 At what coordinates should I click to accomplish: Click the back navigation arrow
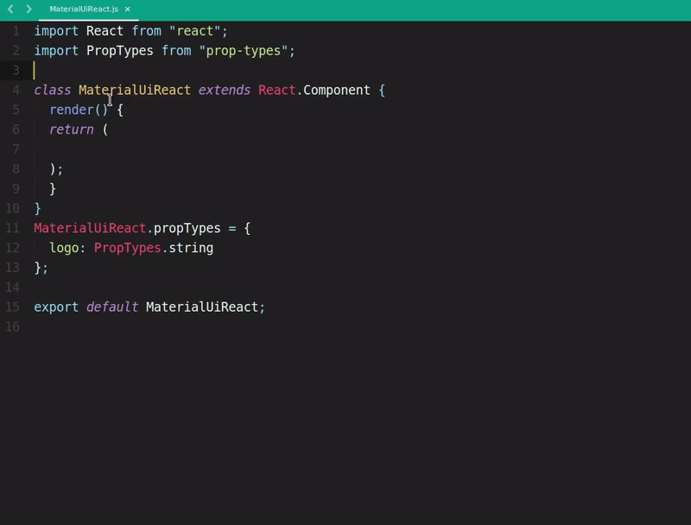tap(10, 9)
